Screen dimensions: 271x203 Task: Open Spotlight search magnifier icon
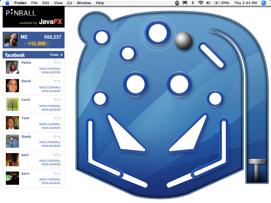click(x=263, y=3)
